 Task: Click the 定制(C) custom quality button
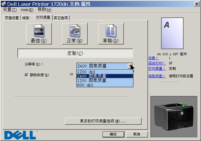point(75,53)
